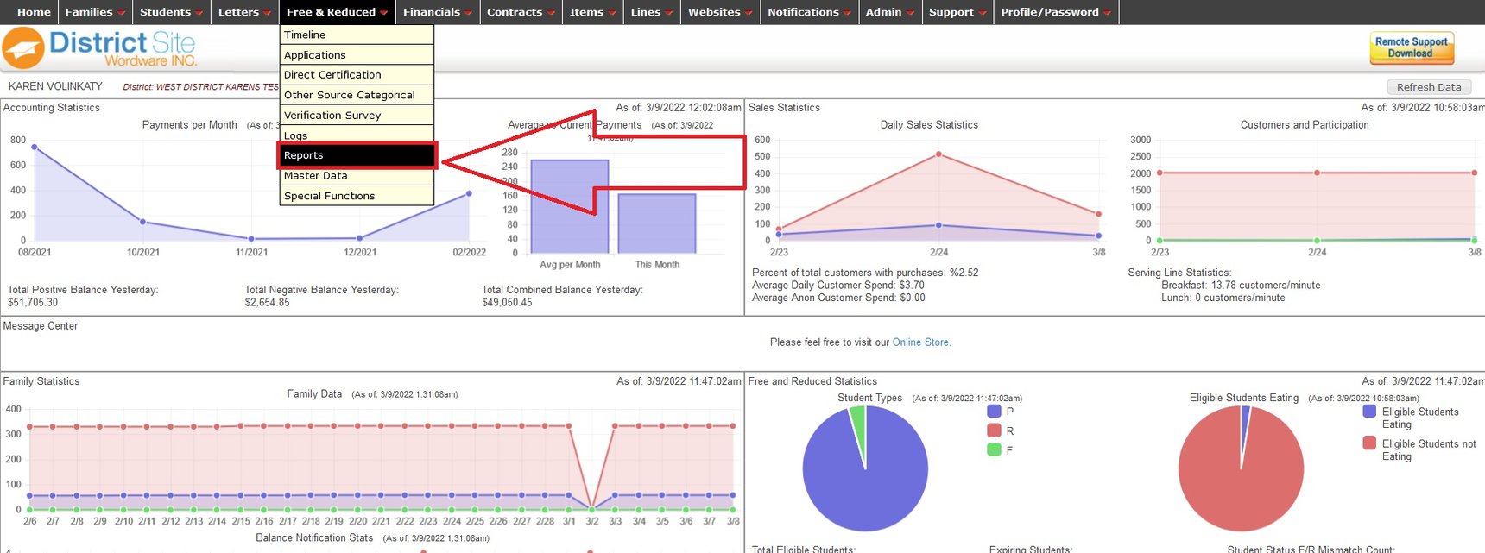This screenshot has height=553, width=1485.
Task: Choose Timeline in Free & Reduced menu
Action: coord(357,35)
